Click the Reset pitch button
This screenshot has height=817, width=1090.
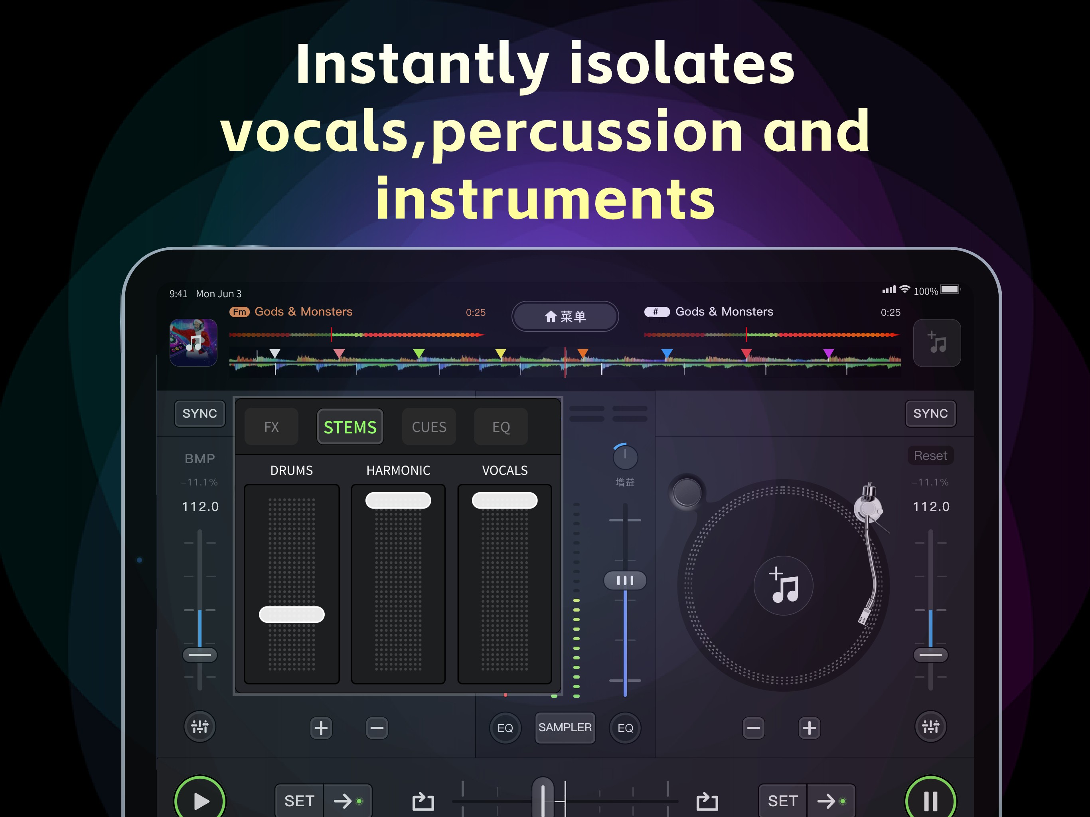930,455
